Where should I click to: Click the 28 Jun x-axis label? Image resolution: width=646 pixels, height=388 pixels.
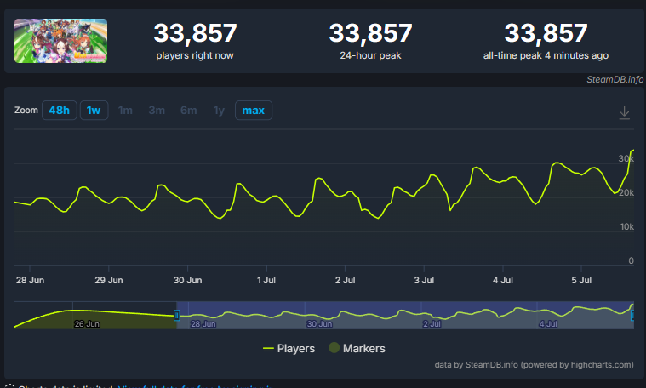(30, 280)
